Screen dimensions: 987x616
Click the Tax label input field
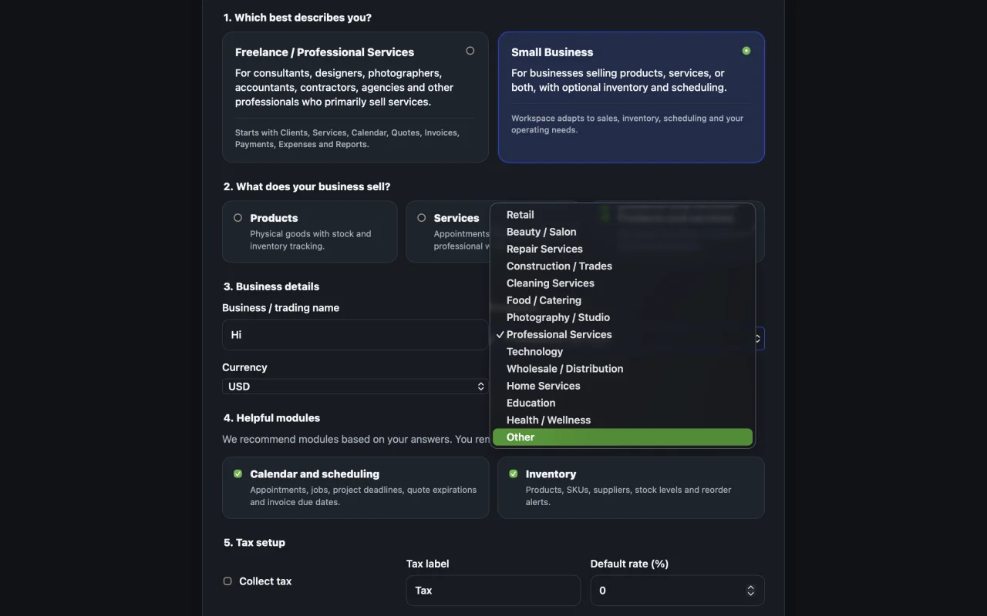click(493, 591)
